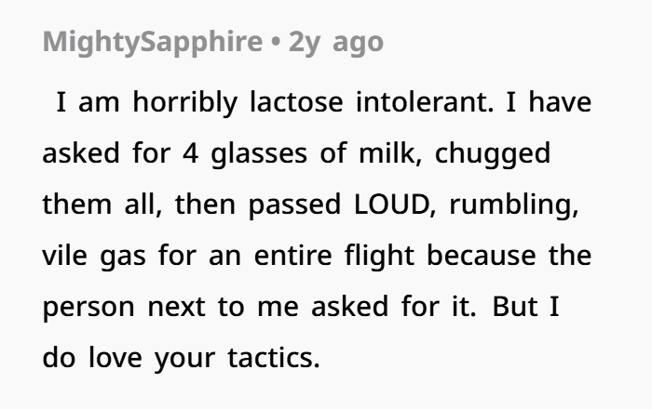
Task: Click the number '4' in the comment
Action: (x=190, y=153)
